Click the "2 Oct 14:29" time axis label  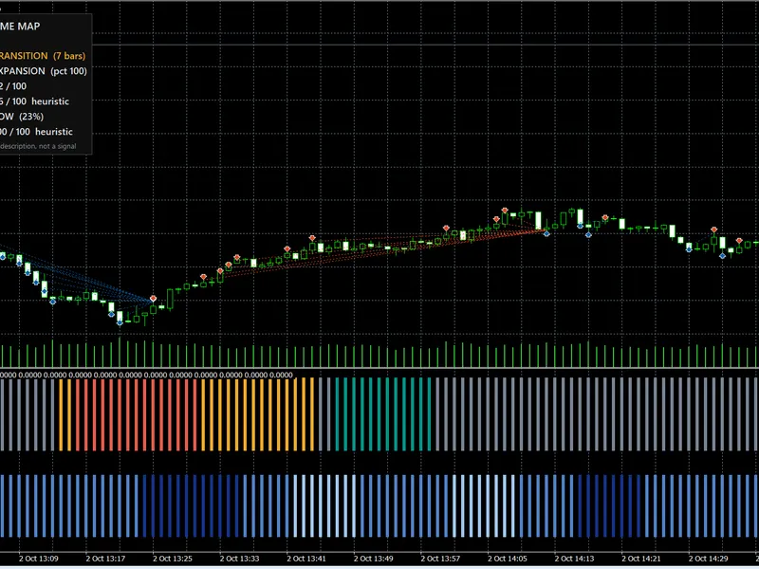tap(708, 559)
